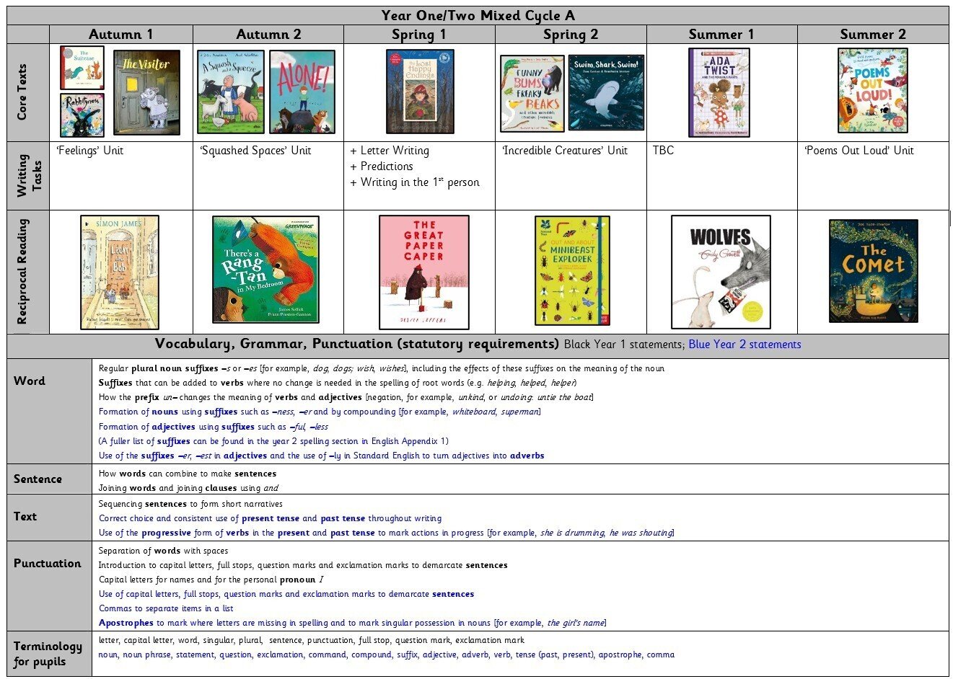Click the Writing Tasks row label

[29, 175]
